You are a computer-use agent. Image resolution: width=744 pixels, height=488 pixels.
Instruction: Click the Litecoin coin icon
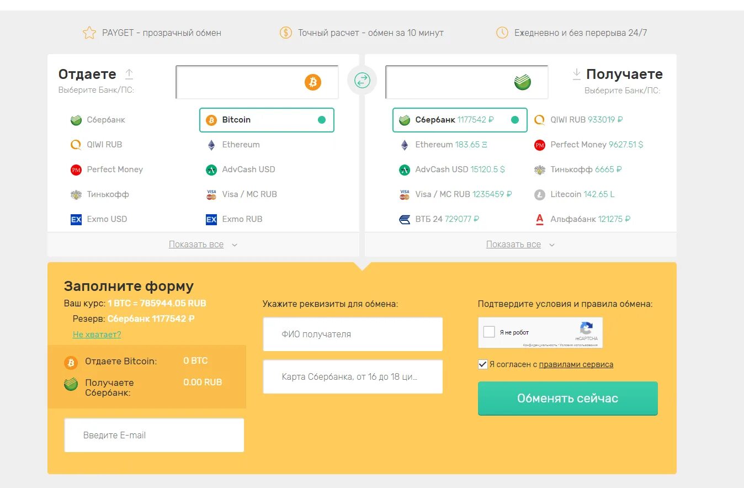(540, 194)
